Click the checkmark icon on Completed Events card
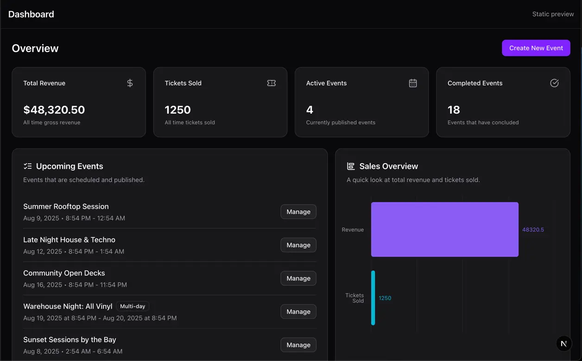 [554, 83]
